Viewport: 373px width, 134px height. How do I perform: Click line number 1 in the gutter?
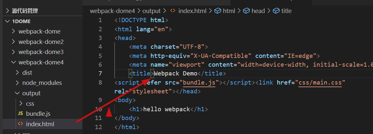tap(100, 20)
